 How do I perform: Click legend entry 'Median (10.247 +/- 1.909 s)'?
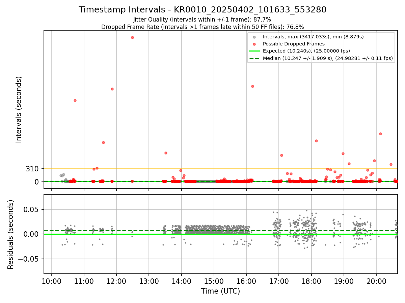coord(328,58)
